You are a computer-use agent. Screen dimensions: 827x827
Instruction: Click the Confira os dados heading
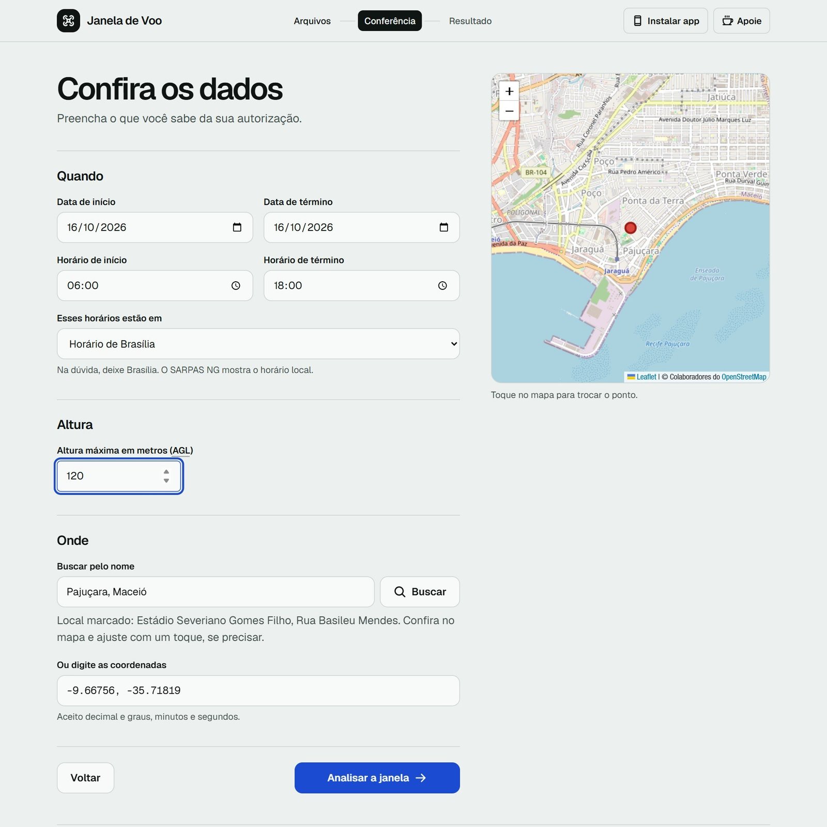coord(170,89)
